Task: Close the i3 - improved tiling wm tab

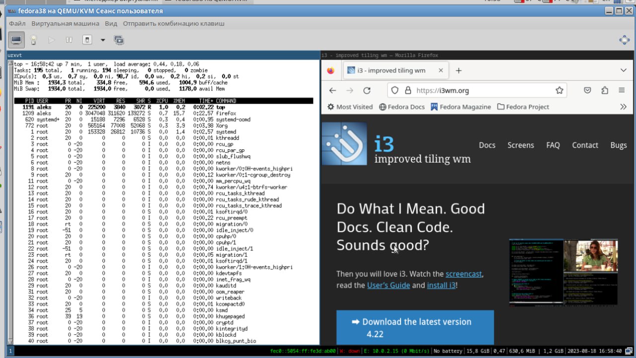Action: (441, 70)
